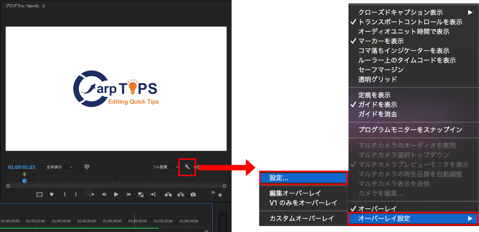Click the Extract button
This screenshot has width=479, height=232.
point(181,194)
